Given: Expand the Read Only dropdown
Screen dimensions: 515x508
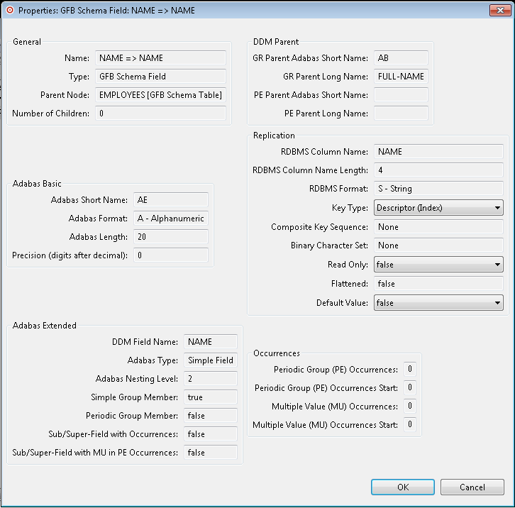Looking at the screenshot, I should 438,265.
